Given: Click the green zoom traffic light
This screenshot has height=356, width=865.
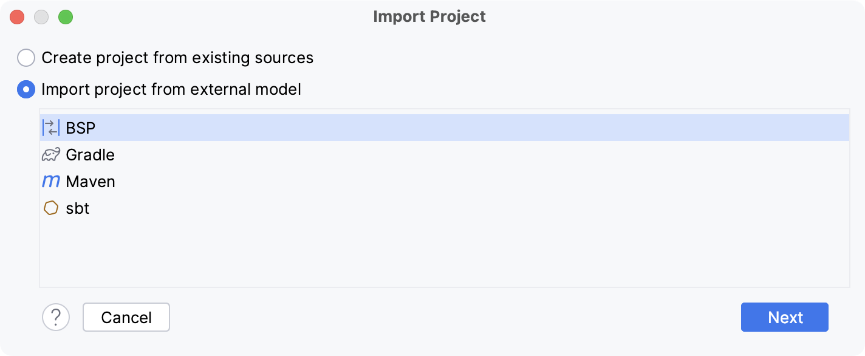Looking at the screenshot, I should click(x=65, y=17).
